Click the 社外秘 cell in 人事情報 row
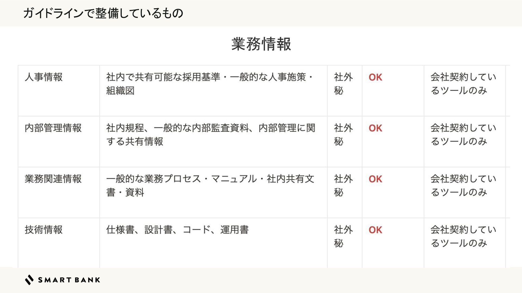Image resolution: width=522 pixels, height=293 pixels. [343, 84]
